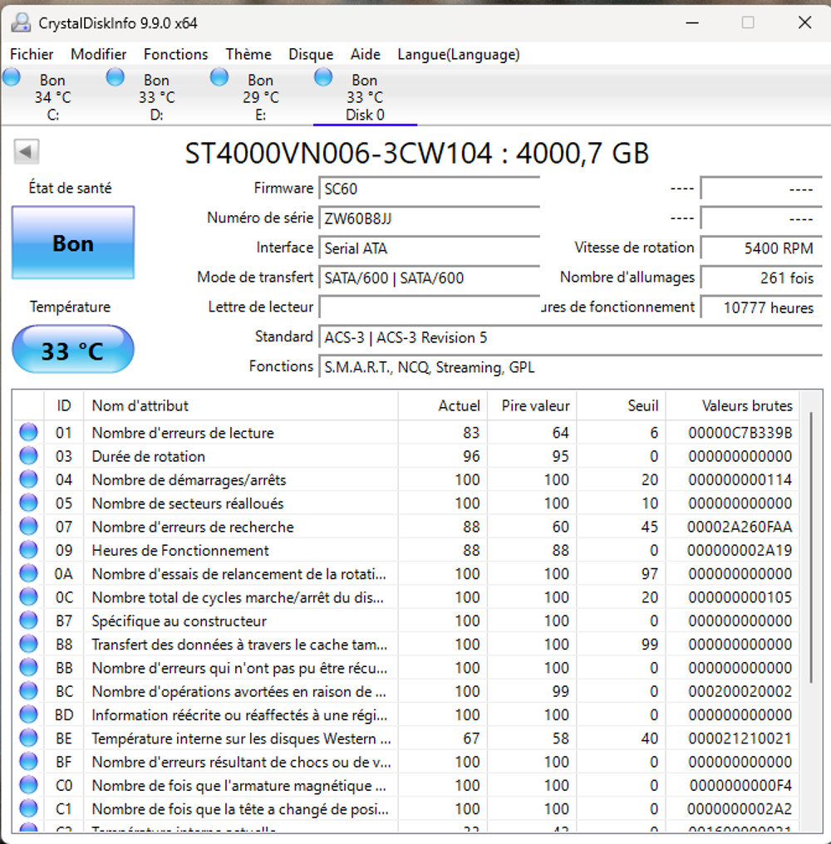The width and height of the screenshot is (831, 844).
Task: Click the transfer mode field SATA/600
Action: click(430, 277)
